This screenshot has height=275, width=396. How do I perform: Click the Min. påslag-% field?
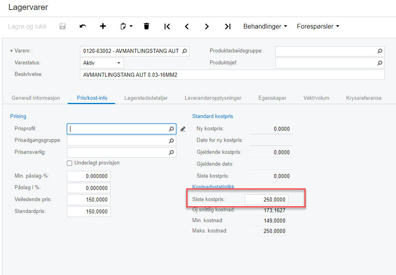(x=89, y=176)
